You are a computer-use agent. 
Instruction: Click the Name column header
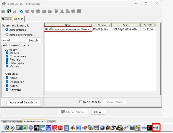tap(68, 25)
